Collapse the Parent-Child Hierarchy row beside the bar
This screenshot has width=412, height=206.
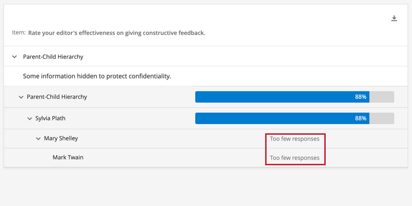point(21,97)
